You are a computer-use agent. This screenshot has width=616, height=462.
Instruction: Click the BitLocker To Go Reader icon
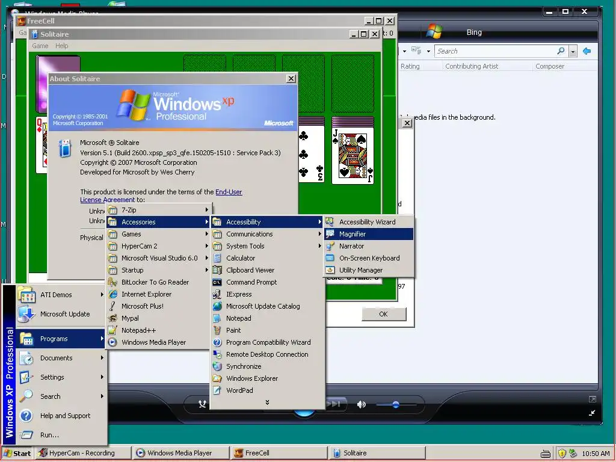(x=112, y=283)
